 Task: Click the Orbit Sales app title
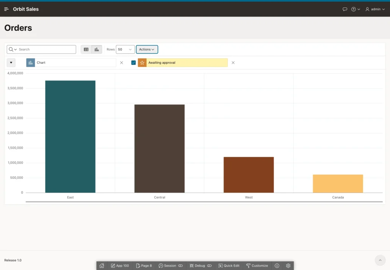(26, 9)
